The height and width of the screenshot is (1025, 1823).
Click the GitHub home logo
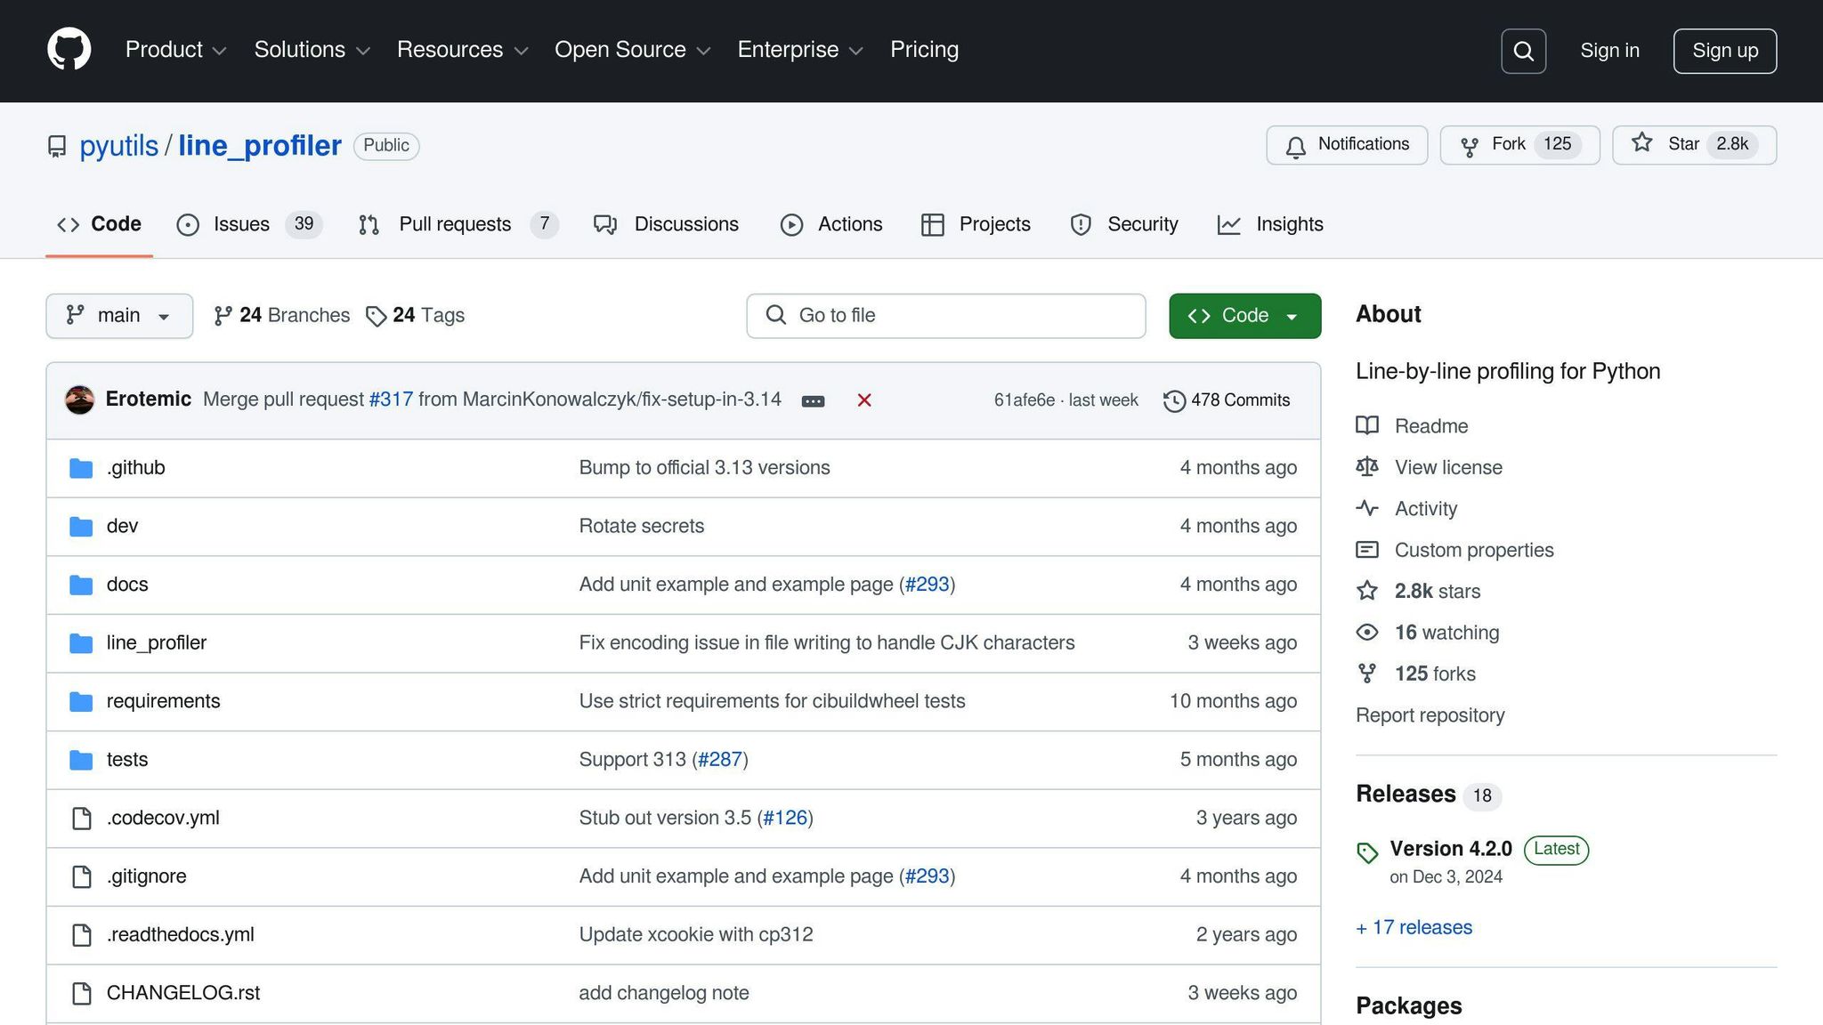click(x=69, y=49)
